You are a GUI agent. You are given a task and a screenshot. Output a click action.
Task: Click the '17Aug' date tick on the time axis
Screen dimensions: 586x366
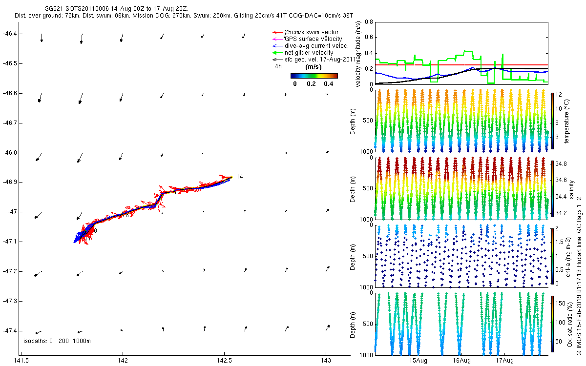click(504, 361)
